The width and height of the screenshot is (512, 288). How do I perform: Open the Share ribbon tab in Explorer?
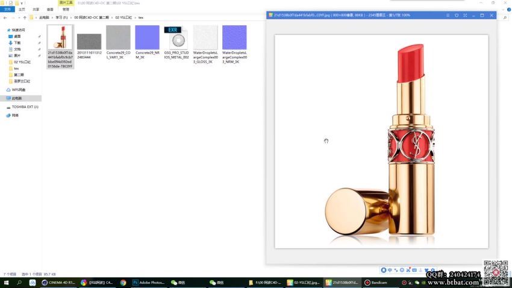(x=36, y=10)
